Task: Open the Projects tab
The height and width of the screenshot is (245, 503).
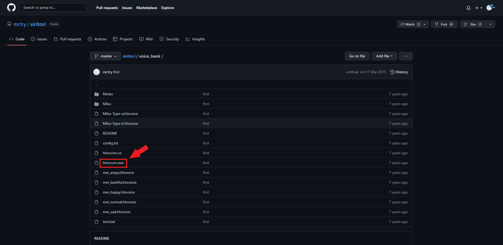Action: tap(123, 39)
